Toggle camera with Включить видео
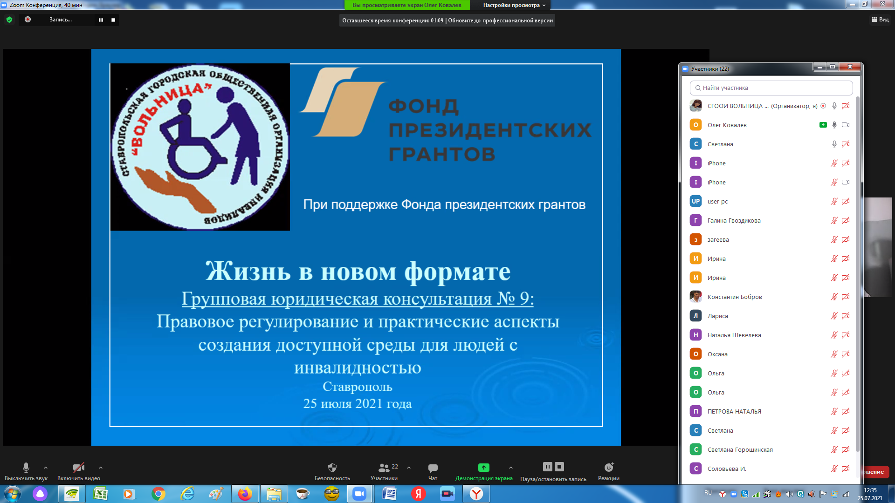Screen dimensions: 895x503 point(78,468)
